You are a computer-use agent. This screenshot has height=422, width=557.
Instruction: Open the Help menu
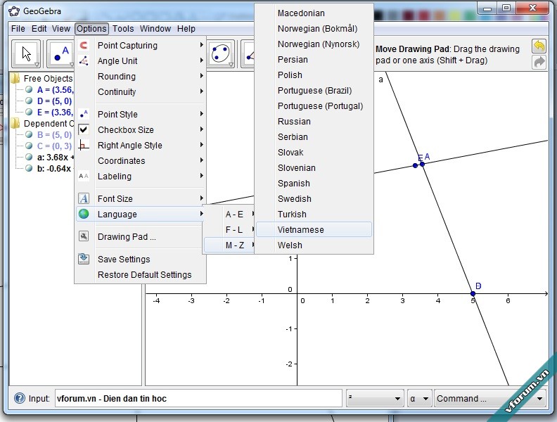click(x=186, y=29)
